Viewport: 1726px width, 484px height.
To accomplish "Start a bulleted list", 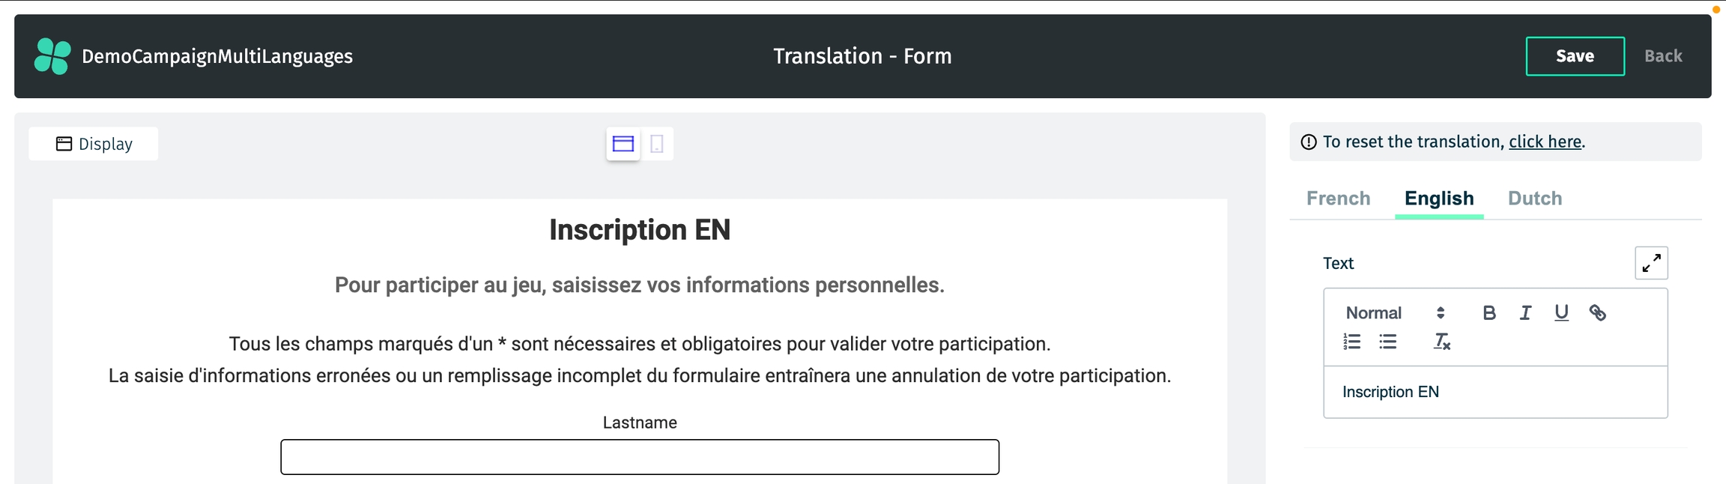I will (x=1387, y=342).
